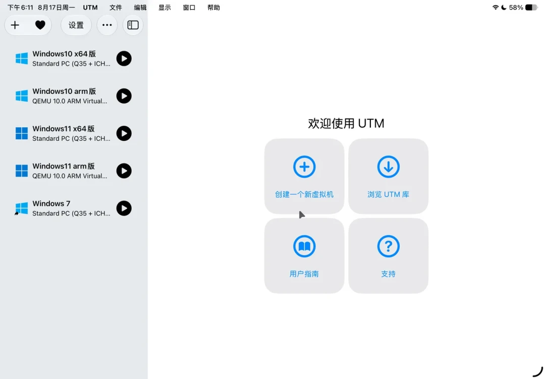The height and width of the screenshot is (379, 545).
Task: Click QEMU 10.0 ARM subtitle under Windows10 arm版
Action: pos(70,101)
